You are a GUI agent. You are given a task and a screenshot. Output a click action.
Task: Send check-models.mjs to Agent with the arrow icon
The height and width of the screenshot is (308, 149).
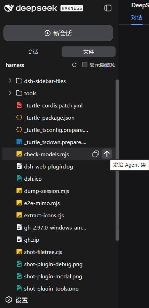click(107, 154)
